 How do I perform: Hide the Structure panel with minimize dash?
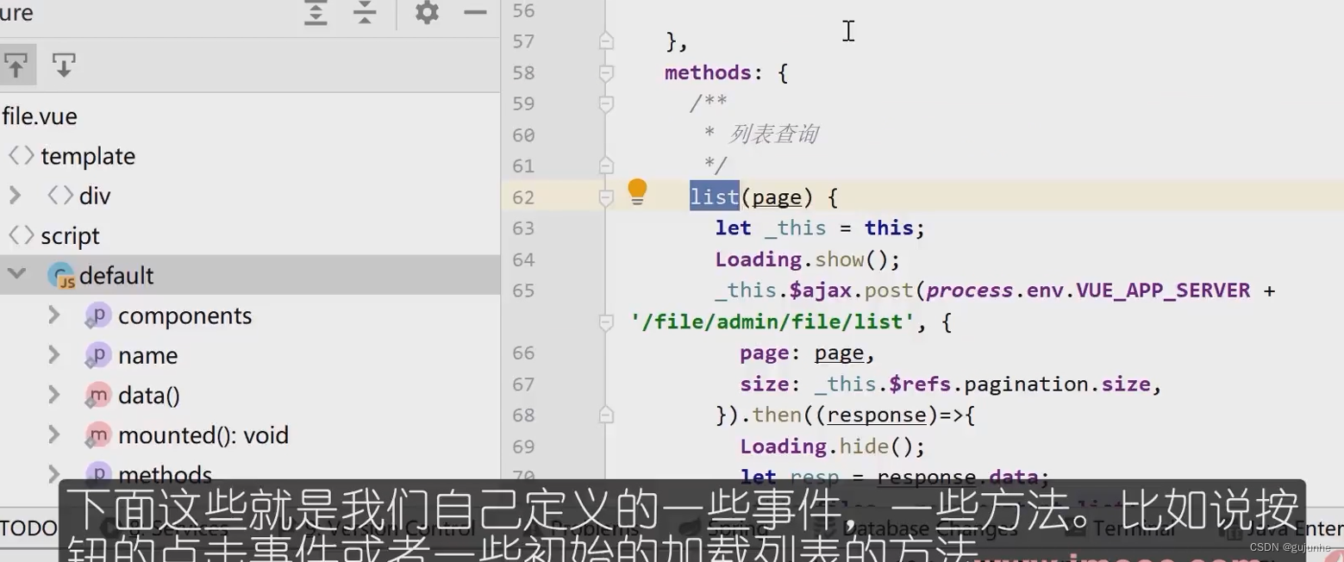(x=475, y=13)
